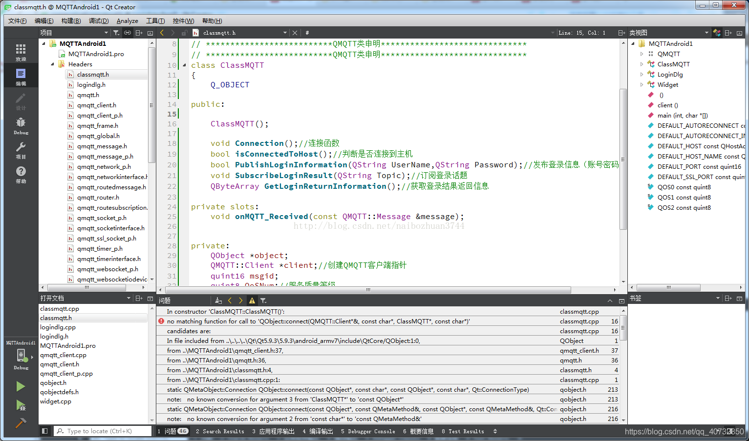
Task: Click the file writable lock icon
Action: [x=184, y=33]
